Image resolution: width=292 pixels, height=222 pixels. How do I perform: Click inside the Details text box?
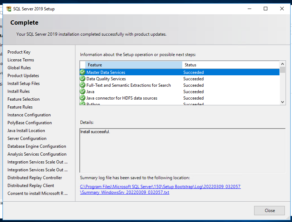click(x=183, y=150)
